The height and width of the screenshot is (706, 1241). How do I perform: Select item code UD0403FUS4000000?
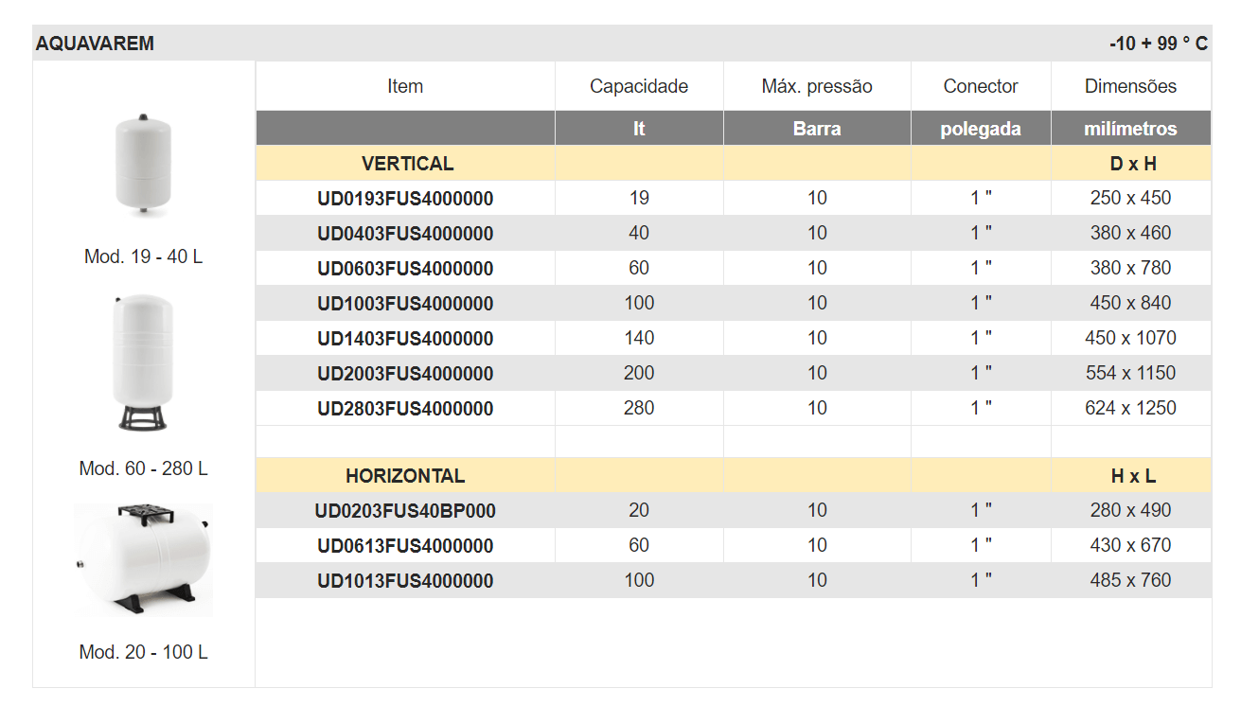[405, 234]
